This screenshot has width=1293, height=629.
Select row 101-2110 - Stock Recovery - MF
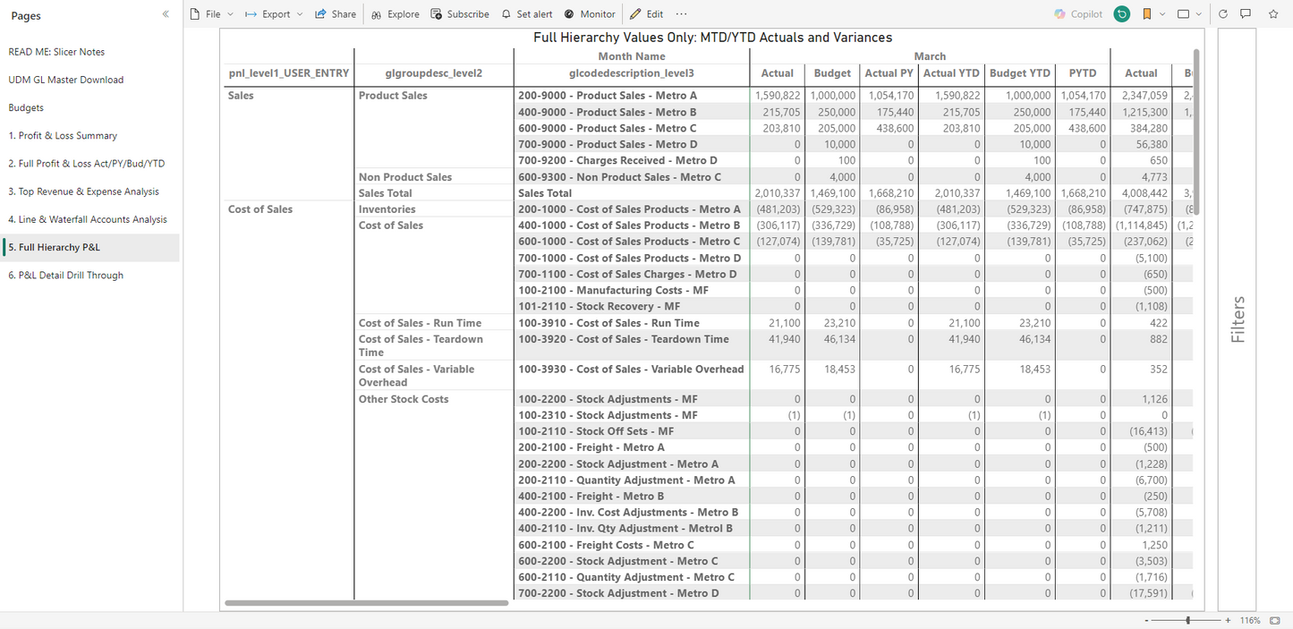[x=631, y=307]
